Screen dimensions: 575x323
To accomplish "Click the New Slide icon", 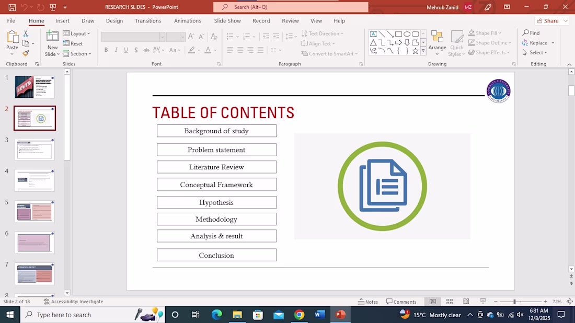I will tap(52, 37).
